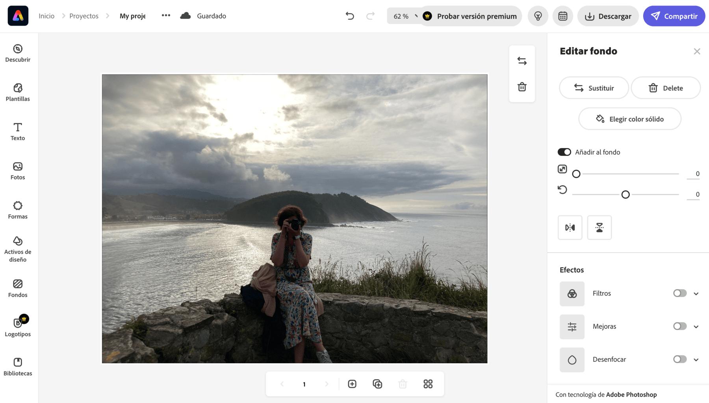
Task: Click Probar versión premium
Action: pos(471,16)
